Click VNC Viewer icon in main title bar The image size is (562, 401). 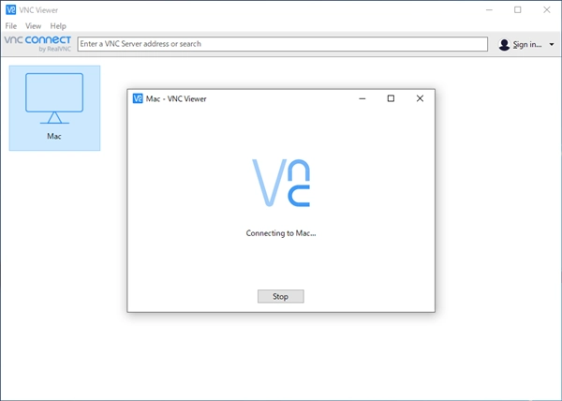(x=10, y=10)
